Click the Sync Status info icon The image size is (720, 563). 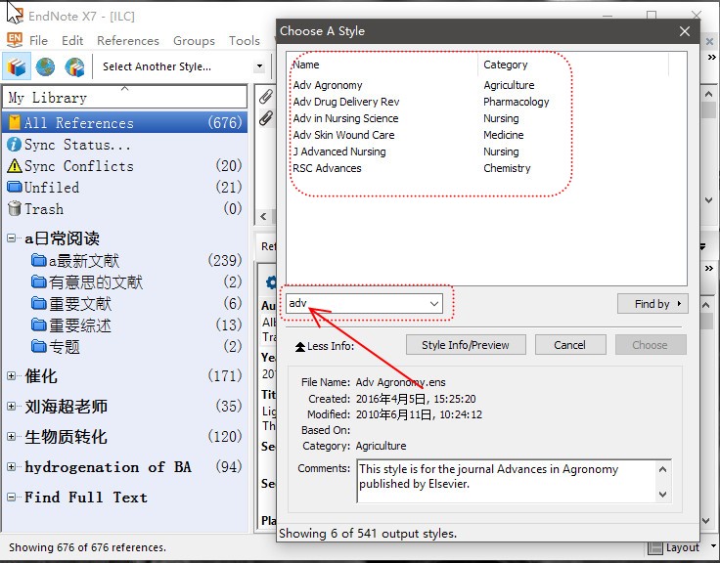[x=14, y=145]
